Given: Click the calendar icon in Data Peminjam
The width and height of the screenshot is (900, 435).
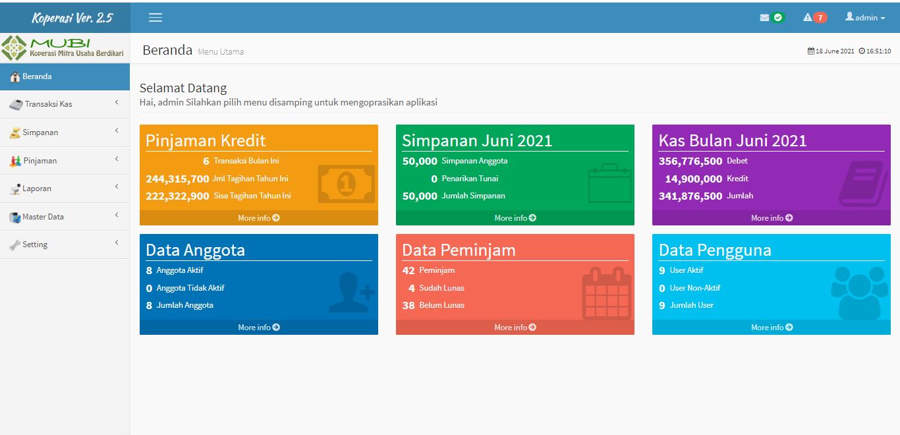Looking at the screenshot, I should coord(607,293).
